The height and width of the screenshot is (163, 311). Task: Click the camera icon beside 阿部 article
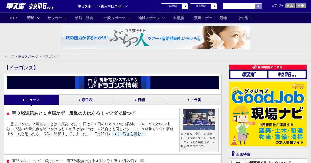(x=142, y=161)
